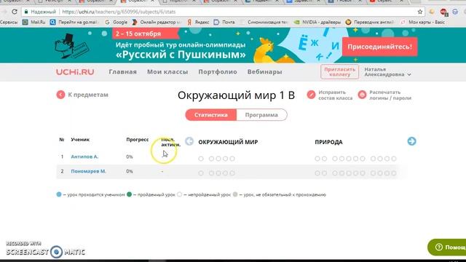Open student Пономарев М. profile link
Screen dimensions: 466x262
point(88,172)
